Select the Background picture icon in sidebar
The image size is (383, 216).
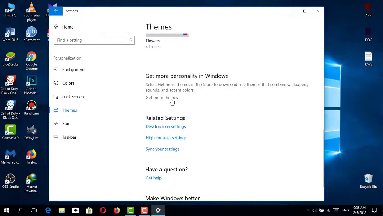[56, 70]
